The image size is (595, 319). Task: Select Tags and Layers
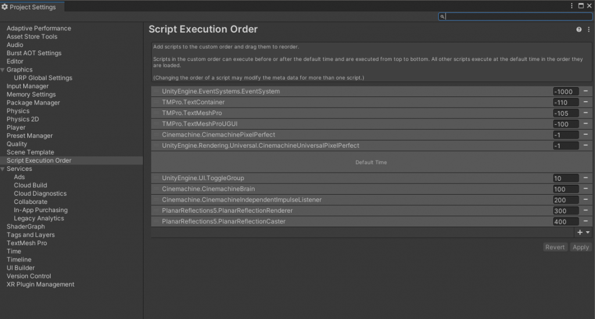[30, 235]
